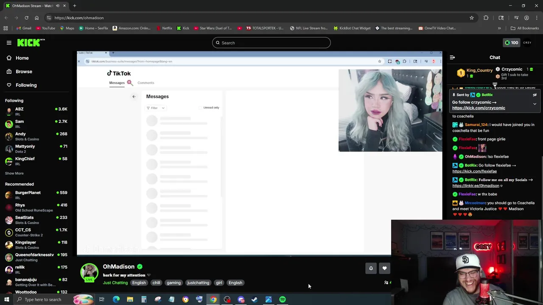Viewport: 543px width, 305px height.
Task: Open the kick.com/flexiefae chat link
Action: coord(474,172)
